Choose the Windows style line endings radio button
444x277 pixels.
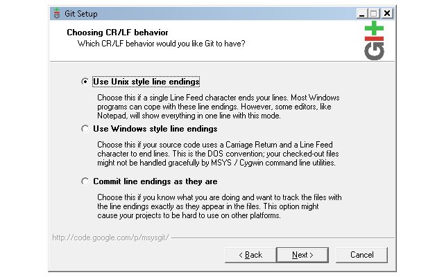tap(85, 129)
